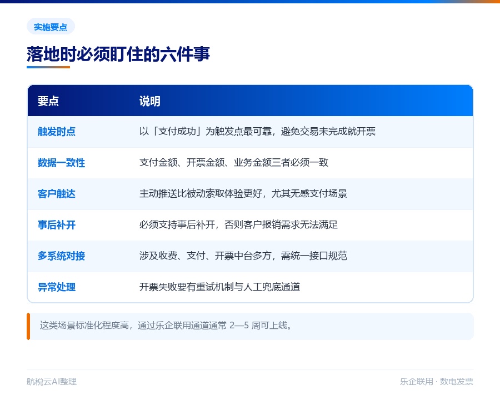
Task: Click the 实施要点 tag badge
Action: (x=51, y=27)
